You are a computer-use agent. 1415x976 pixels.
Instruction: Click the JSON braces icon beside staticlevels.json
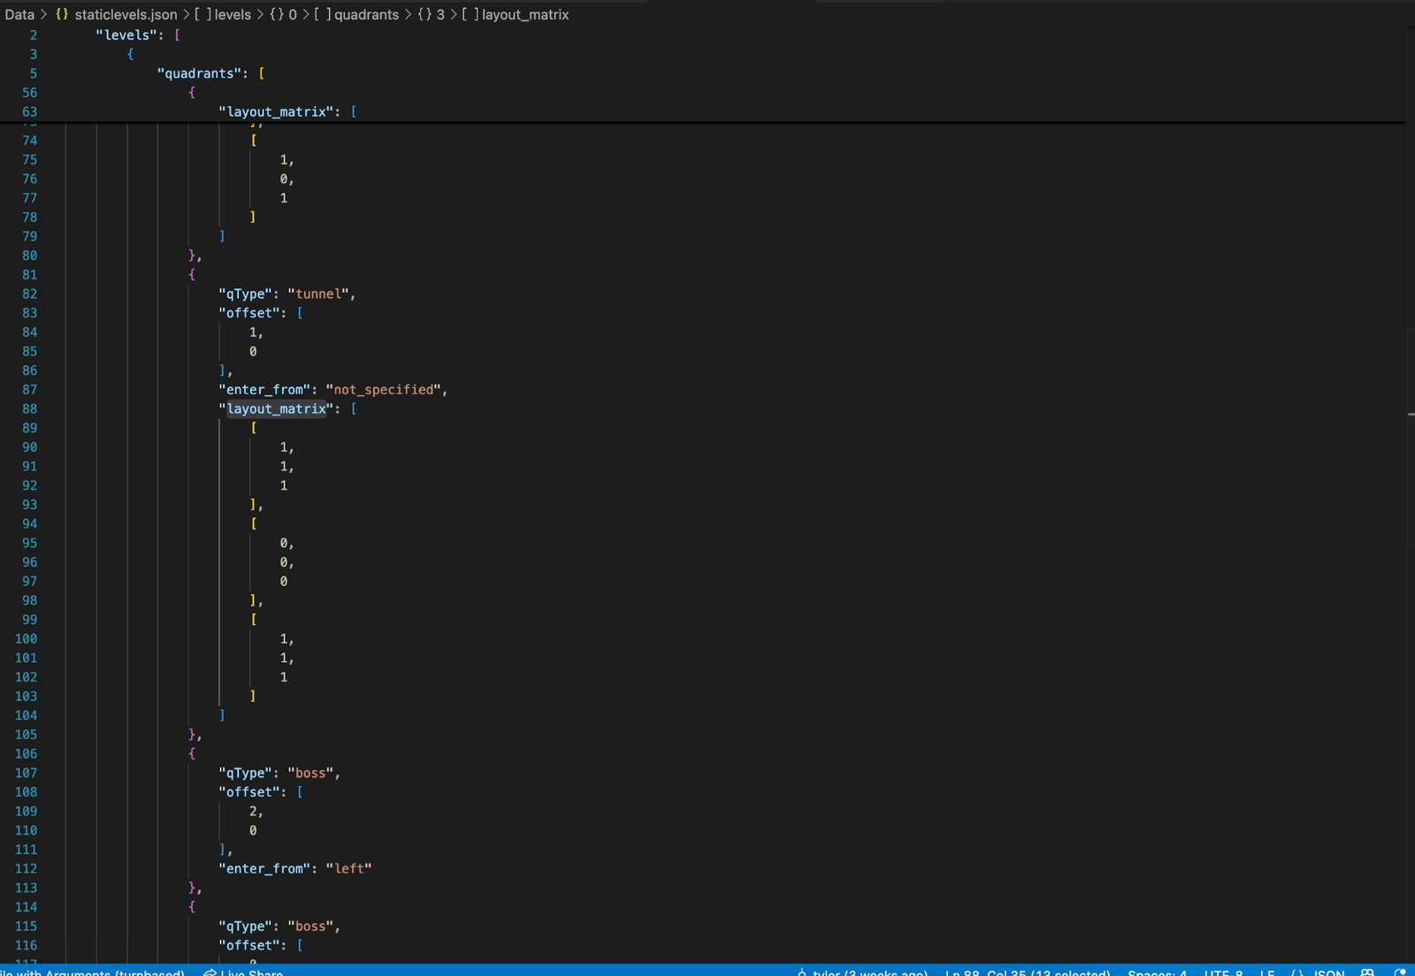(x=62, y=14)
